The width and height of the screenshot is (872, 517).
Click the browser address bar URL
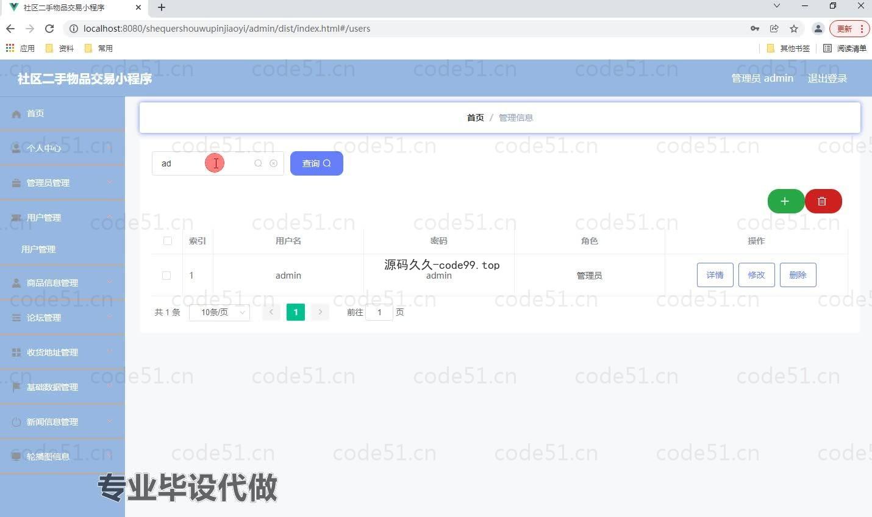pyautogui.click(x=227, y=29)
